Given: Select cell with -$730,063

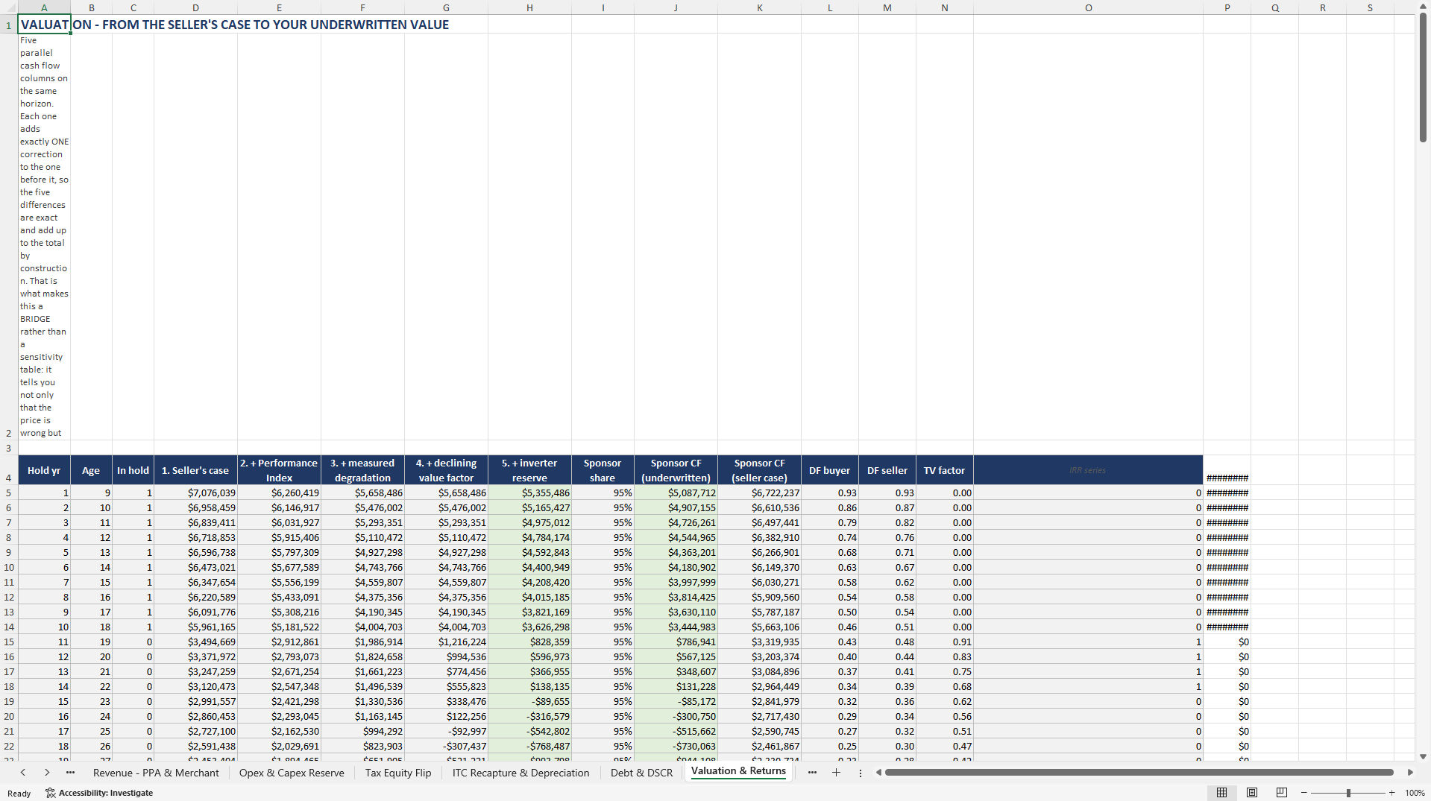Looking at the screenshot, I should click(676, 746).
